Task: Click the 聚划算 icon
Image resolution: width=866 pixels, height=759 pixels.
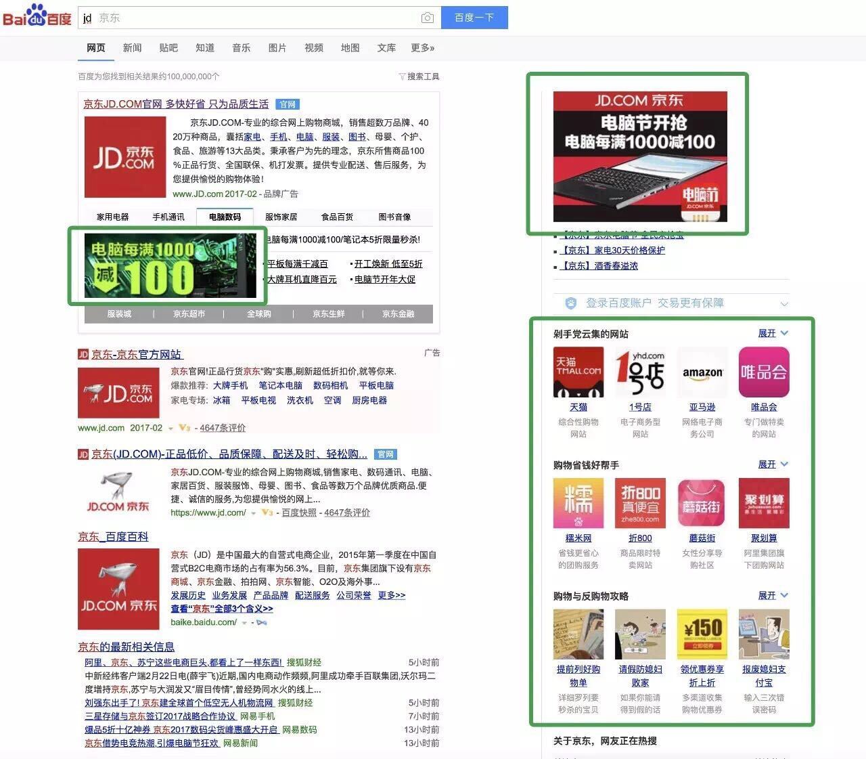Action: (x=764, y=503)
